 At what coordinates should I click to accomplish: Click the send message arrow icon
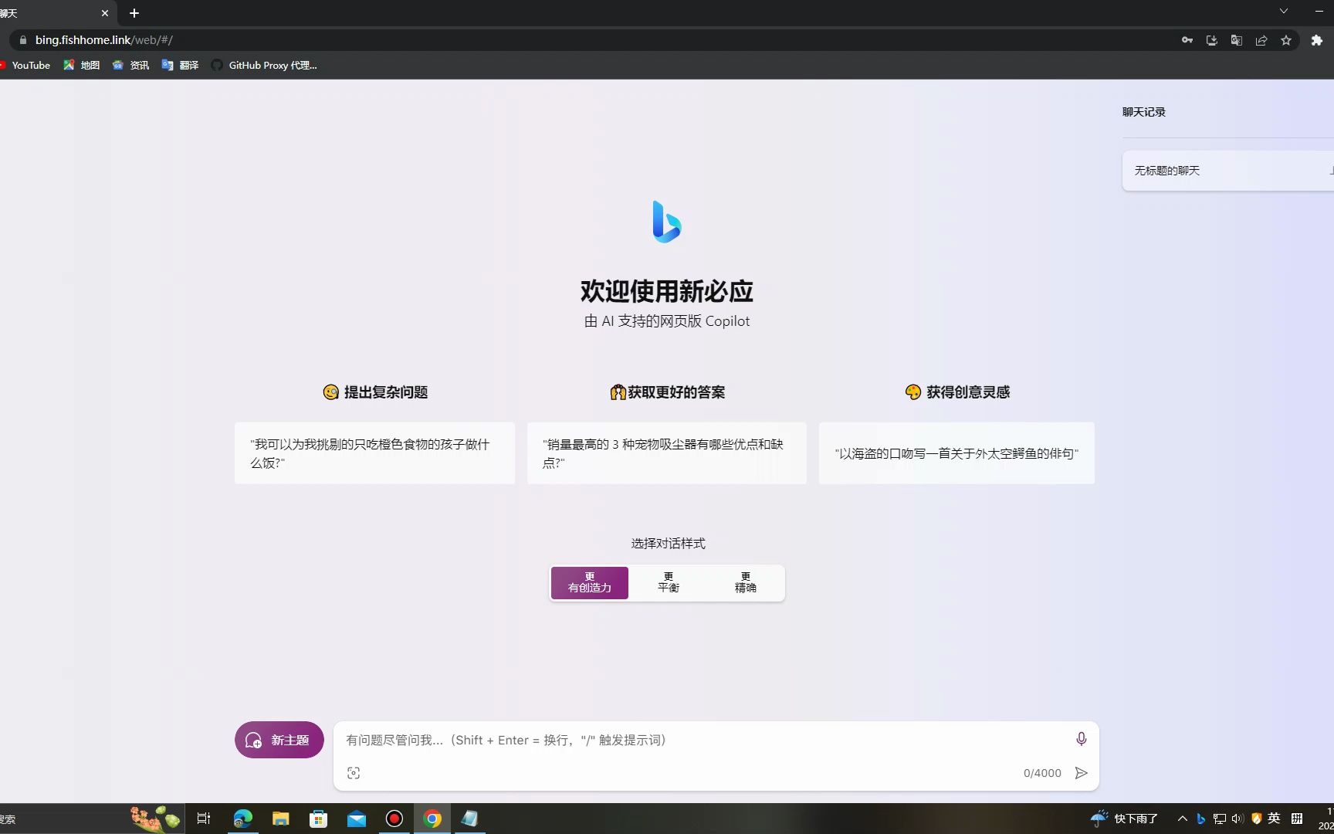click(1081, 773)
